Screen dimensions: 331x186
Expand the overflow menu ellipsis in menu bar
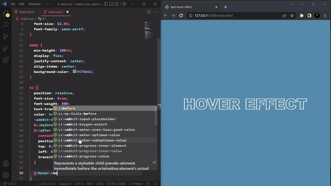click(47, 4)
